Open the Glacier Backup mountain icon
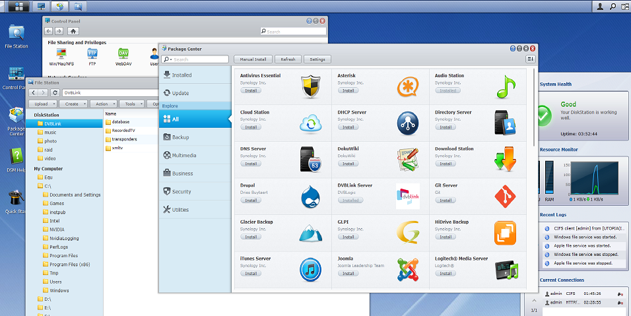Screen dimensions: 631x316 pos(310,233)
